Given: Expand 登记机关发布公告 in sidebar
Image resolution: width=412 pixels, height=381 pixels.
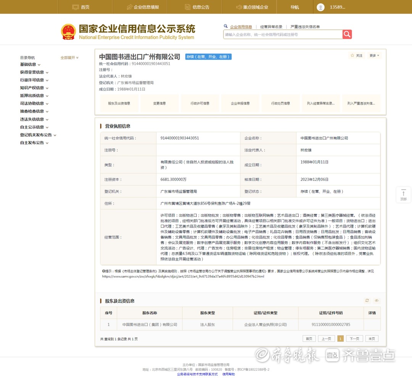Looking at the screenshot, I should (x=38, y=135).
